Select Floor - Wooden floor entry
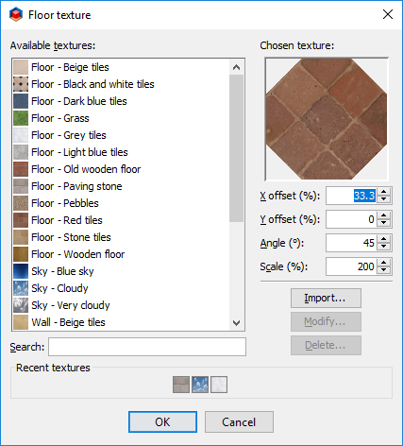 click(122, 254)
